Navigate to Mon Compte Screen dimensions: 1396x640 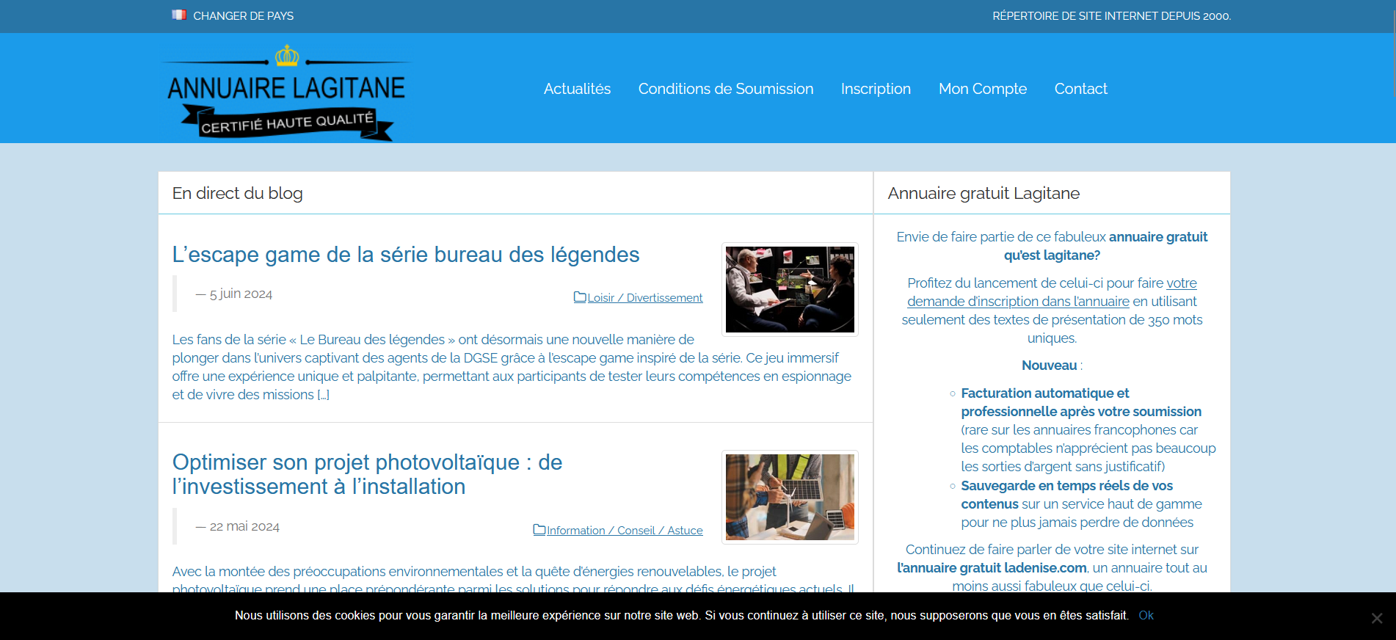click(982, 89)
